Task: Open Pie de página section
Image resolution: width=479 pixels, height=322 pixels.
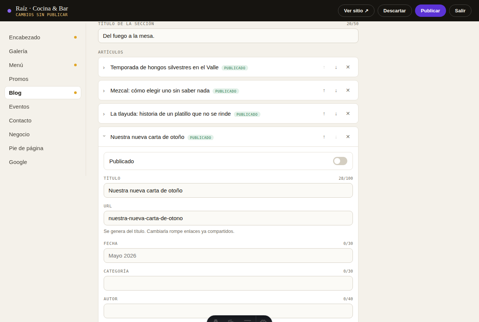Action: coord(43,148)
